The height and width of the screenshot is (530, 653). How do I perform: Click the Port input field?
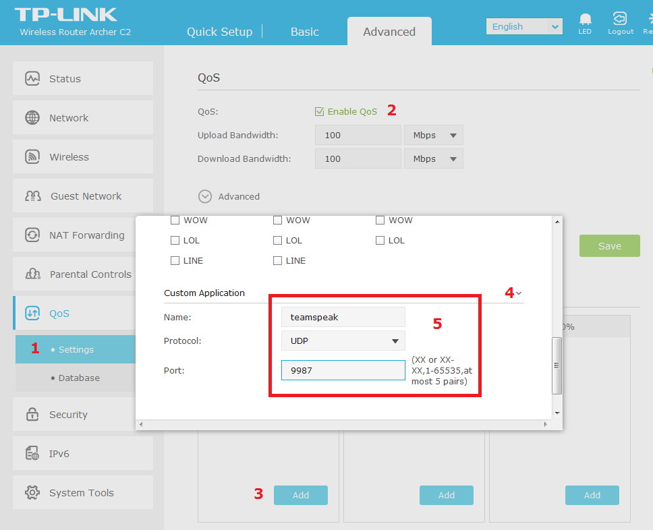[343, 370]
